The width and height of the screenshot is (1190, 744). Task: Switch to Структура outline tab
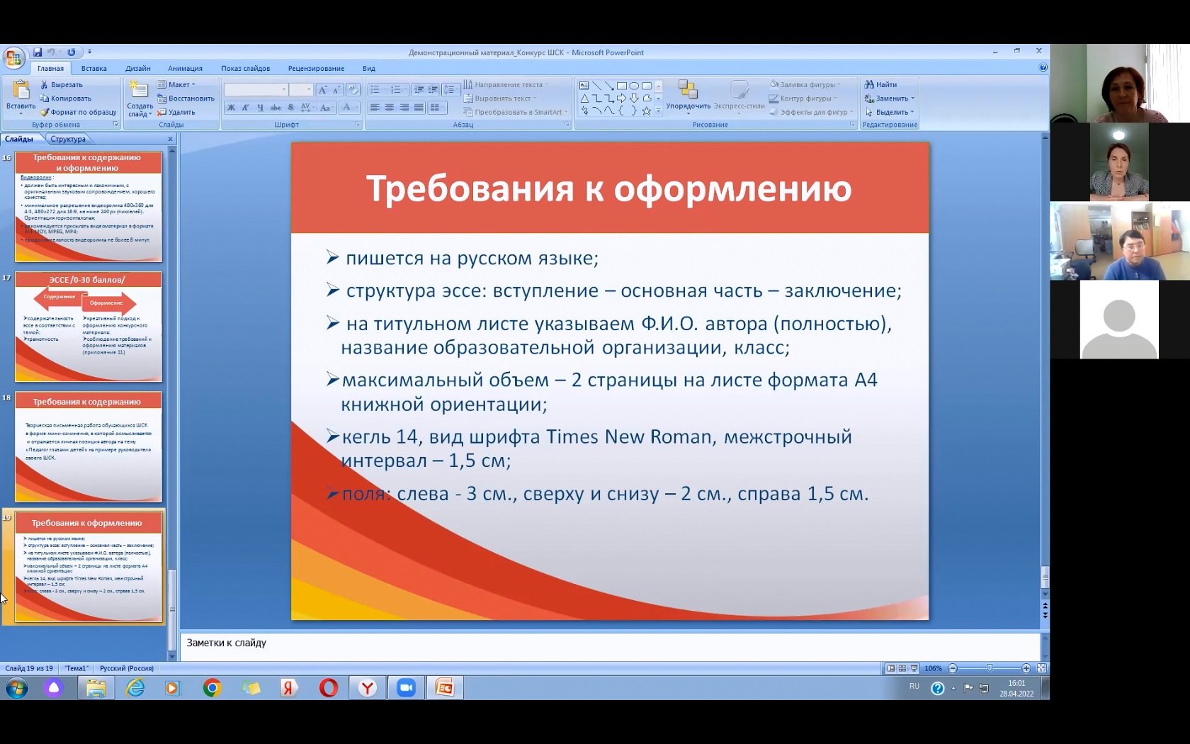(x=68, y=139)
